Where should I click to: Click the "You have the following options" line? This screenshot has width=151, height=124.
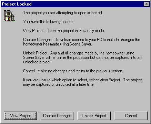tap(49, 22)
